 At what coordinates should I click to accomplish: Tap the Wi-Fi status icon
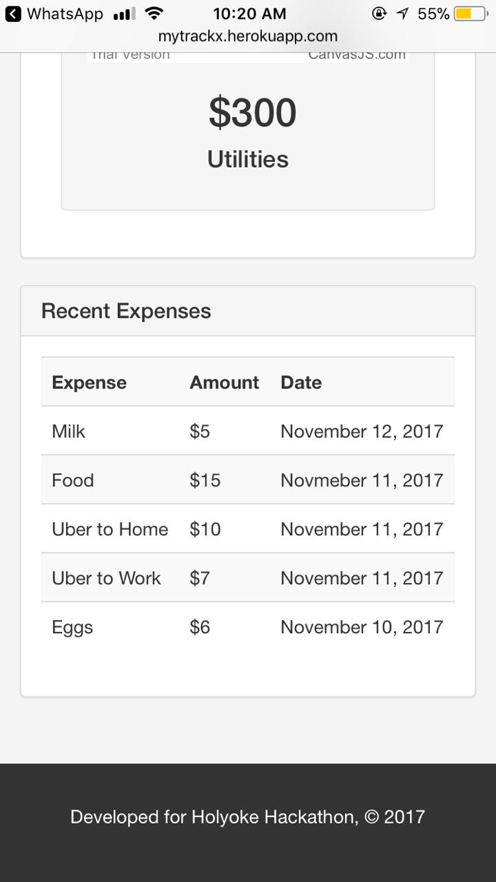click(154, 13)
